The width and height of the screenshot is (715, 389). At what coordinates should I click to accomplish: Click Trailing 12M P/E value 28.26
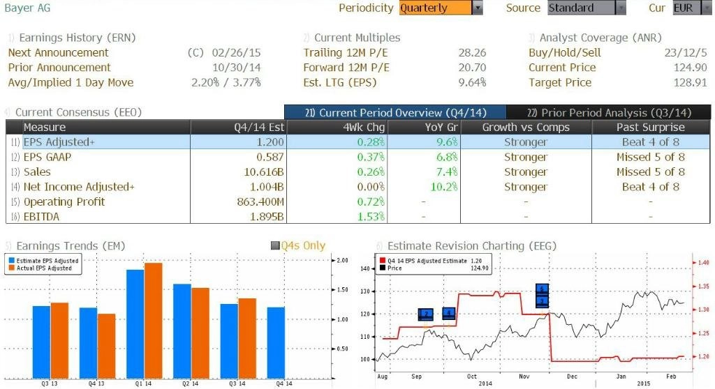pyautogui.click(x=473, y=53)
